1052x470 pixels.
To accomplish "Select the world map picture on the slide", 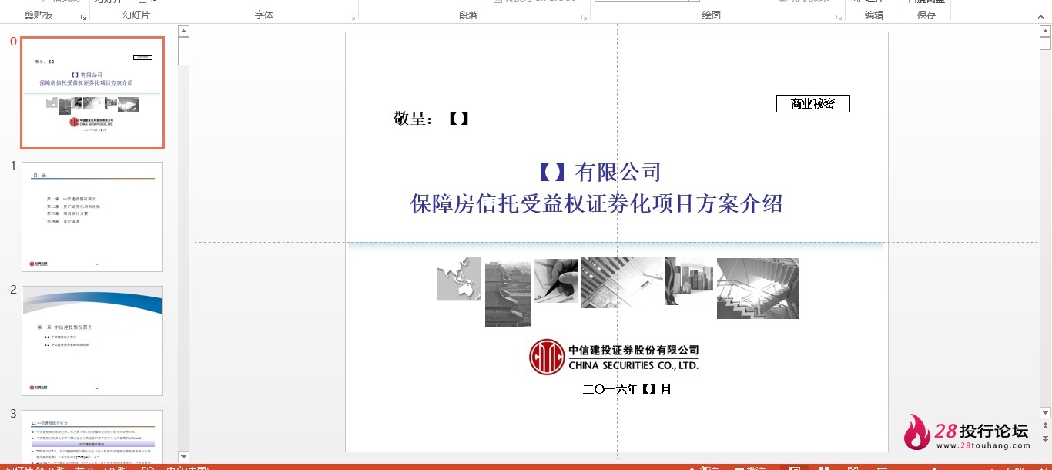I will pos(459,279).
